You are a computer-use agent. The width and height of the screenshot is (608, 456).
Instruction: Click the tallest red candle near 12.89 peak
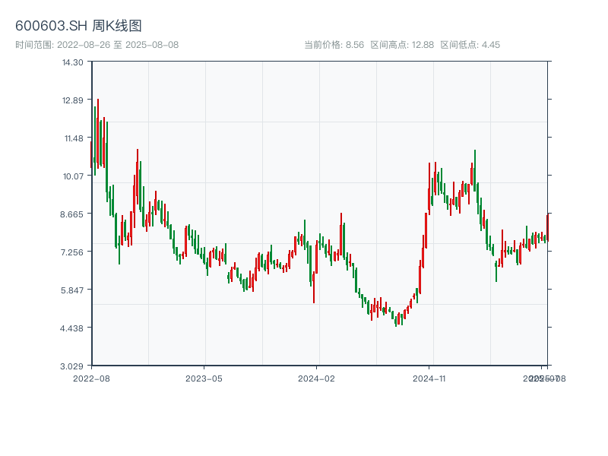pos(98,134)
